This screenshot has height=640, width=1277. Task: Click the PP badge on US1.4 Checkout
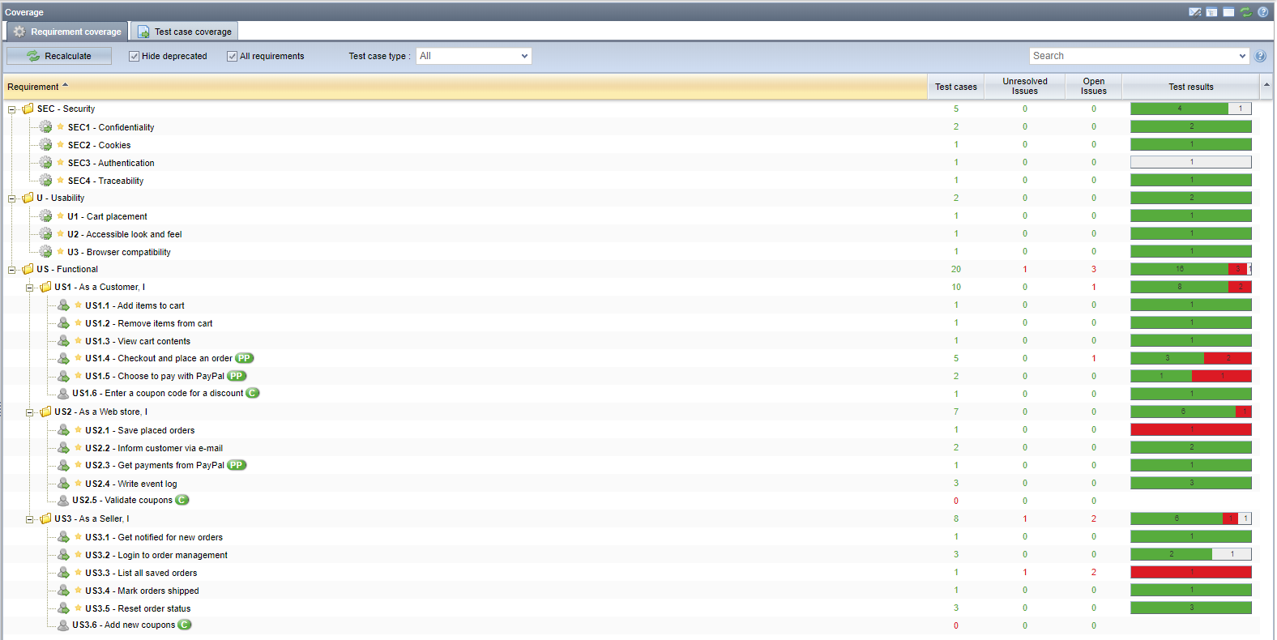coord(244,358)
